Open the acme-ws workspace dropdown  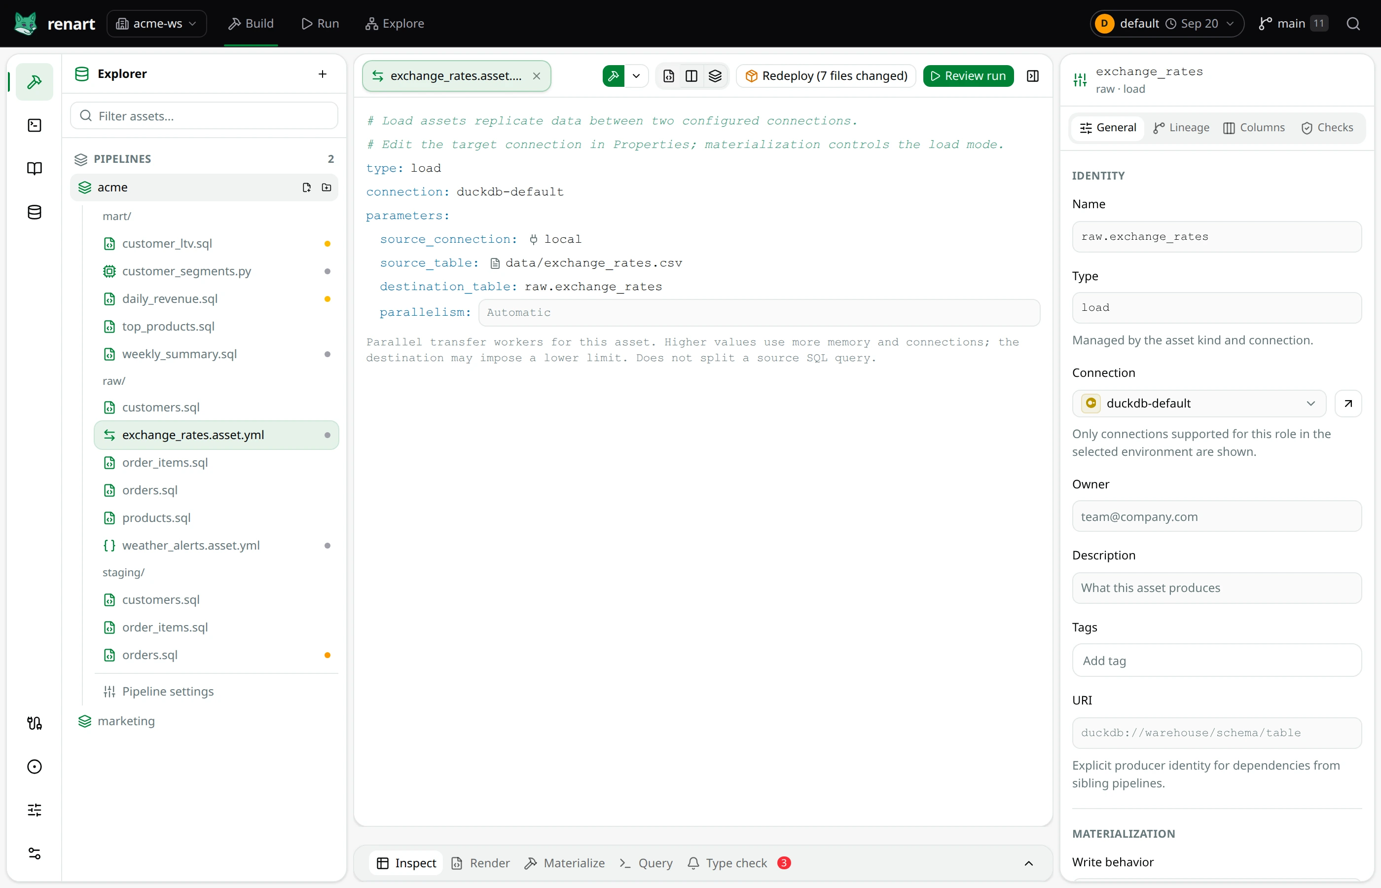tap(156, 24)
